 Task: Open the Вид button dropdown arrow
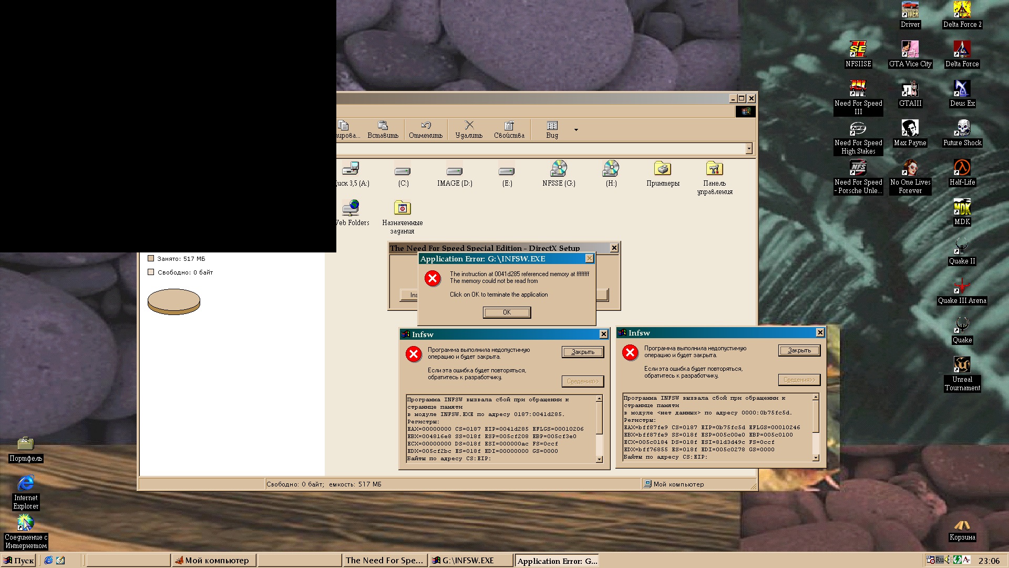[x=576, y=129]
